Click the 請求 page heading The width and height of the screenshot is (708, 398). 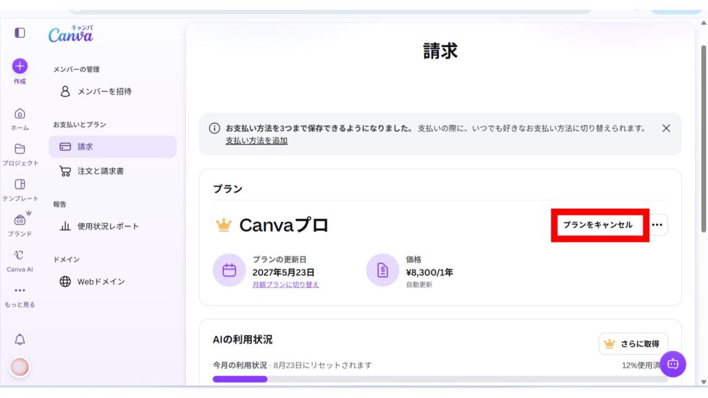pos(440,51)
